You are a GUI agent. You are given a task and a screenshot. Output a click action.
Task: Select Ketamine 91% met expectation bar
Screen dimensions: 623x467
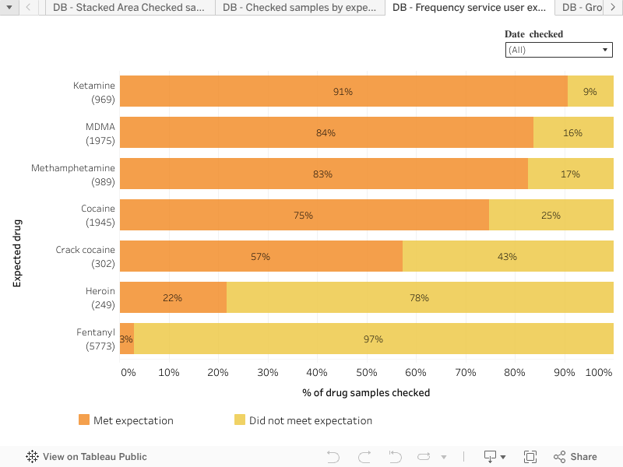click(x=343, y=91)
